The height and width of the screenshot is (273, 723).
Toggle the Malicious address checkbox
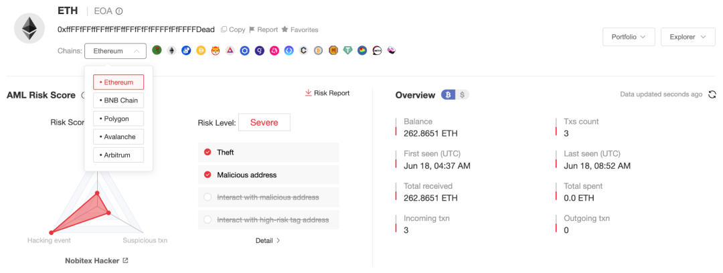(208, 175)
